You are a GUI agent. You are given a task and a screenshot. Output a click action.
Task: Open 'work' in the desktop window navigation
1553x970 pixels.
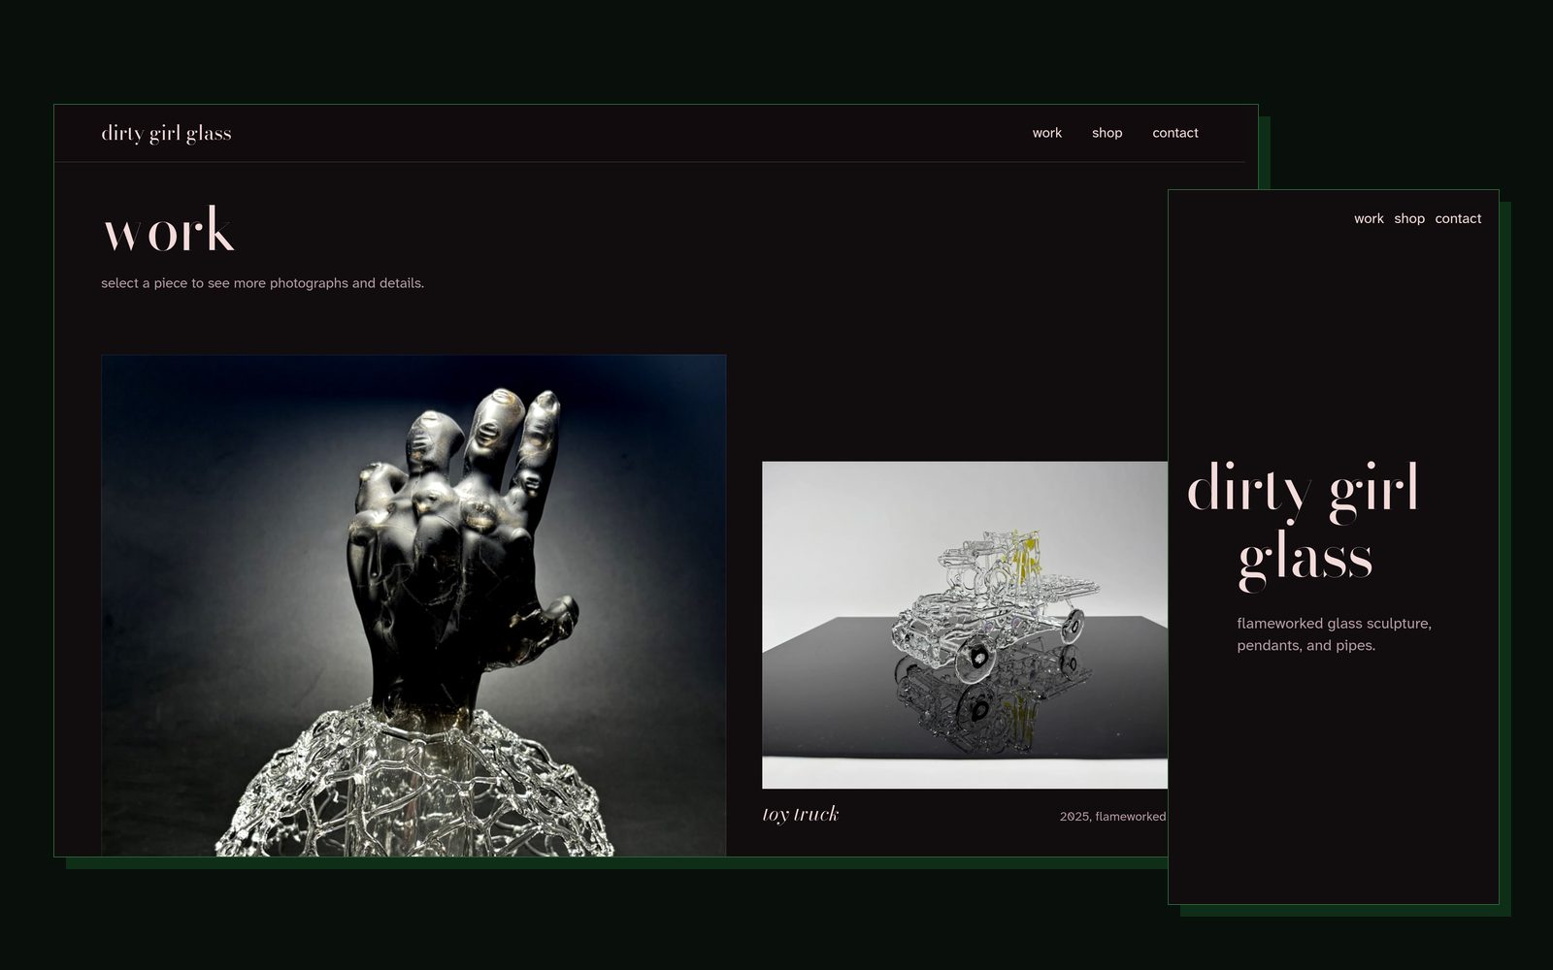[x=1046, y=133]
